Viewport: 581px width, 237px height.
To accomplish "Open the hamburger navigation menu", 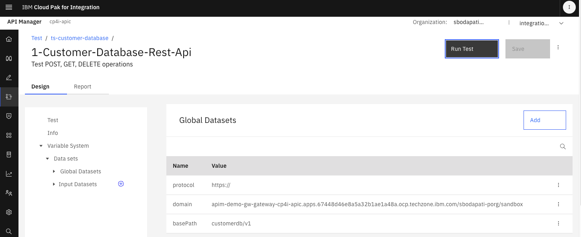I will click(9, 7).
